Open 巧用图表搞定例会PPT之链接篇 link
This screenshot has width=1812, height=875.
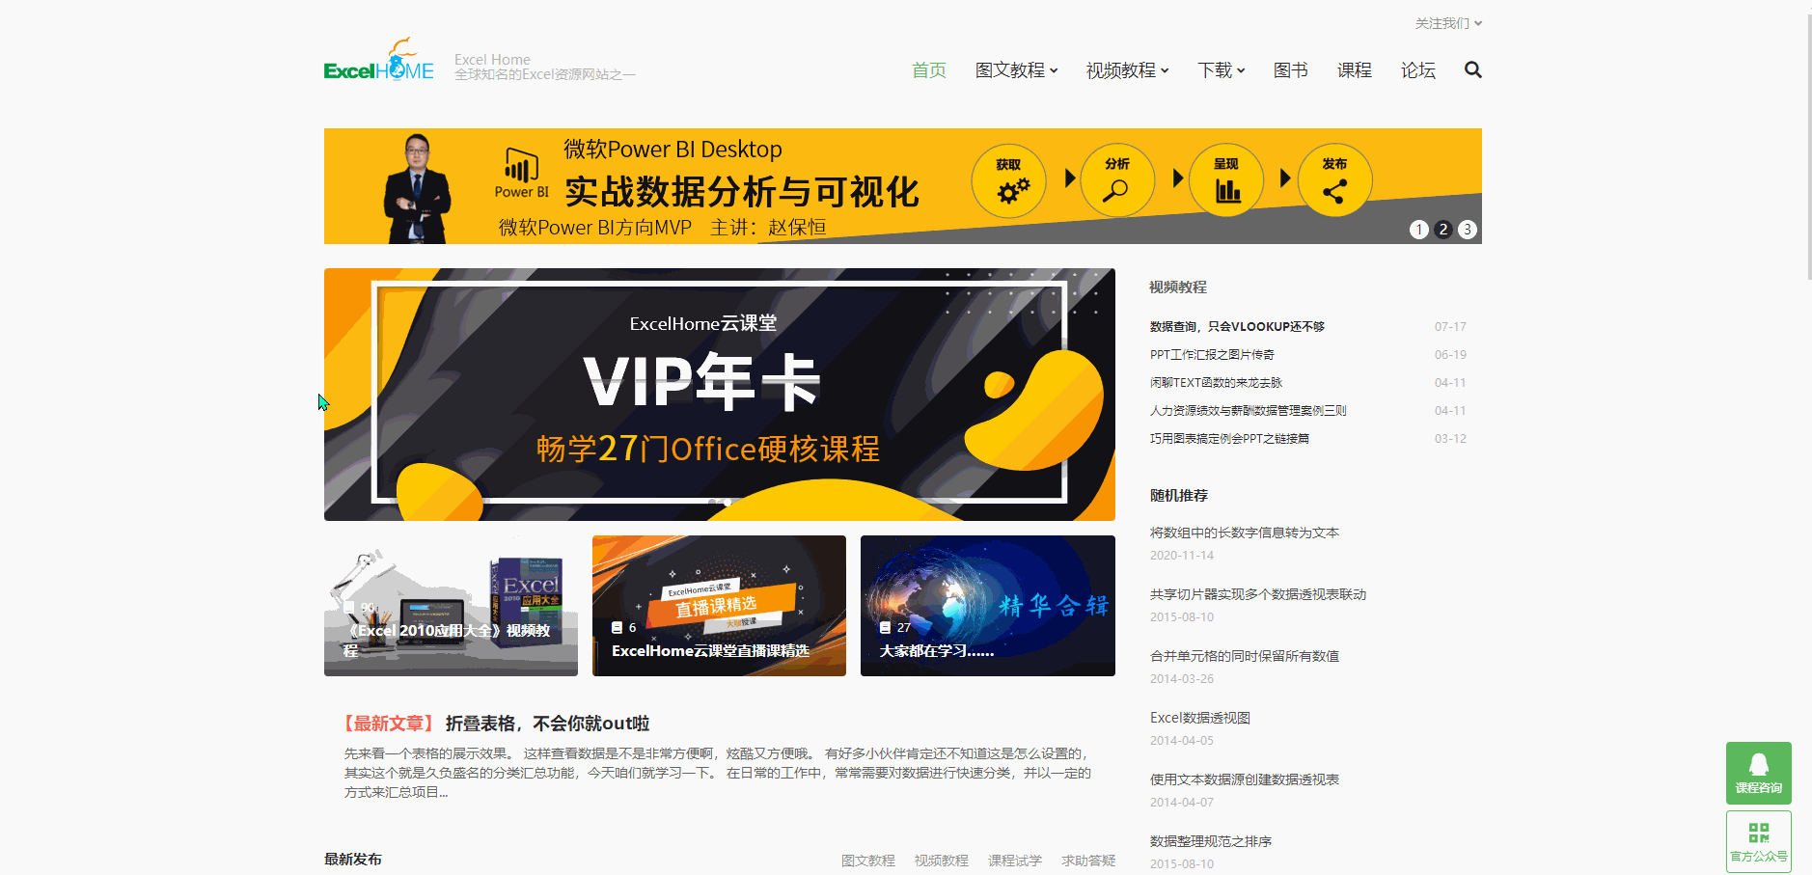(1229, 439)
